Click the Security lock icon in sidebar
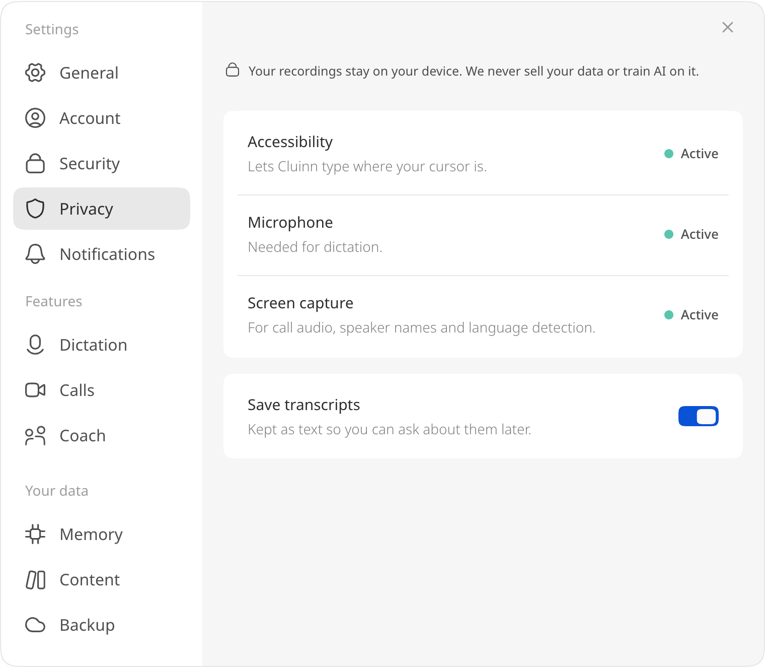This screenshot has height=667, width=765. point(35,164)
